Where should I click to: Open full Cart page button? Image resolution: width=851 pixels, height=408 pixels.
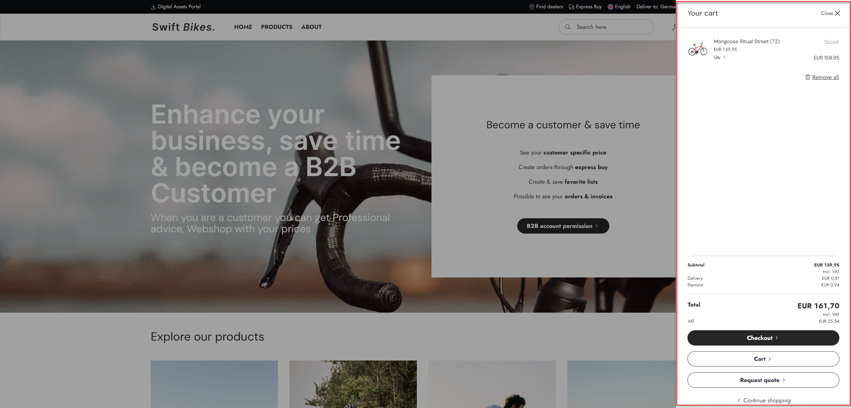763,359
